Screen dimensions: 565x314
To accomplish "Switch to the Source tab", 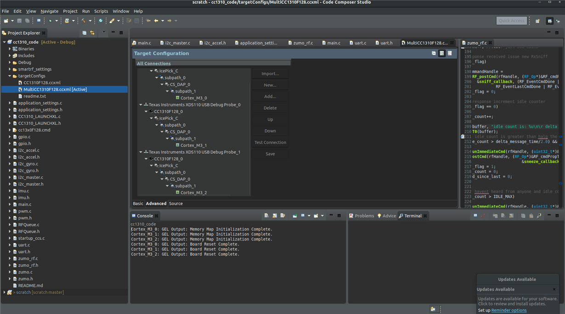I will click(175, 203).
